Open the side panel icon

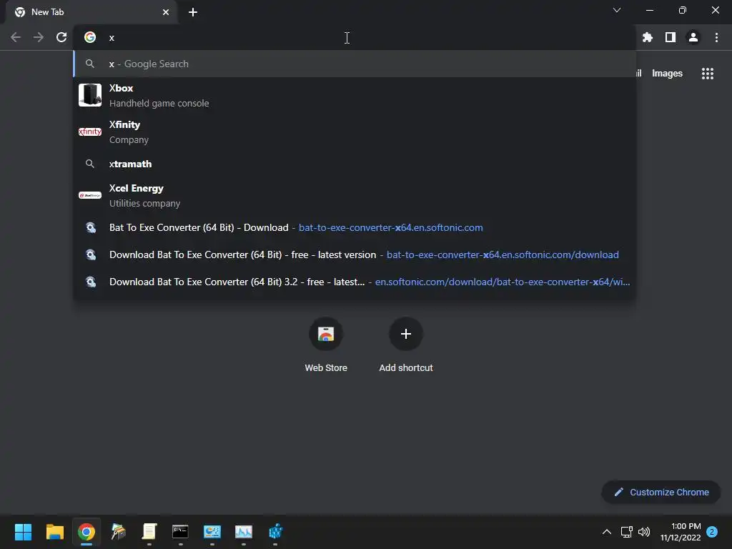pyautogui.click(x=671, y=37)
